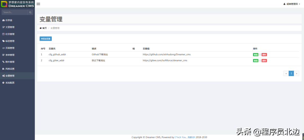Screen dimensions: 304x140
Task: Open 栏目管理 in the sidebar
Action: tap(17, 34)
